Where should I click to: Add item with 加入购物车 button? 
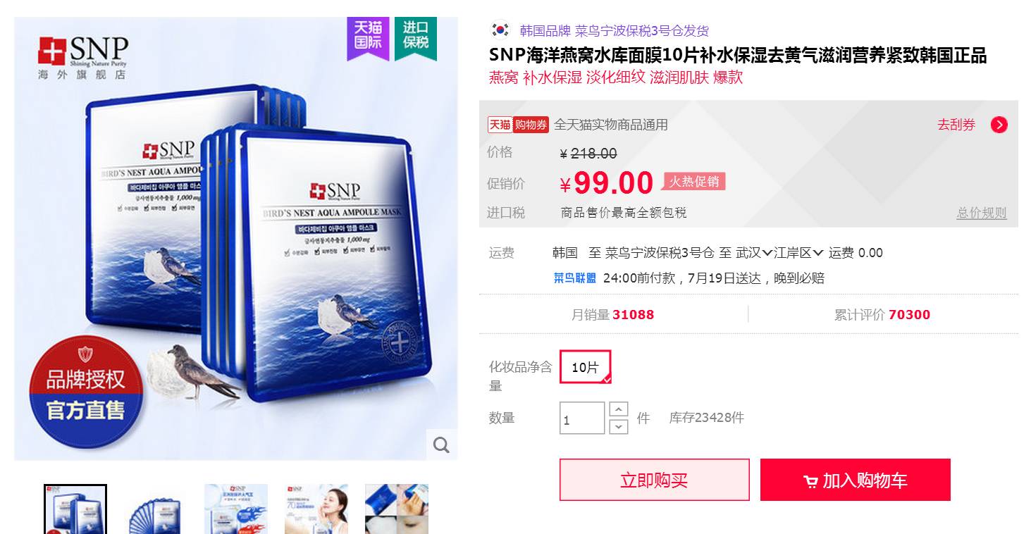pyautogui.click(x=855, y=480)
